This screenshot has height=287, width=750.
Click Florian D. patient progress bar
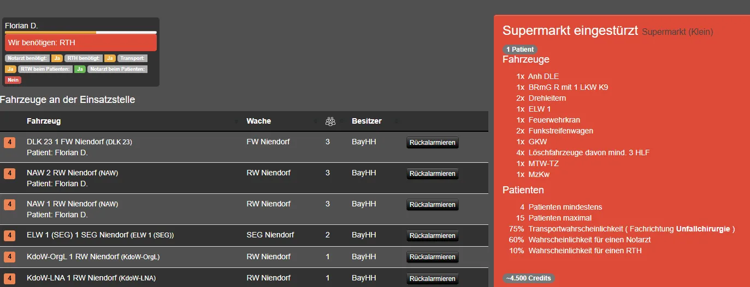80,33
